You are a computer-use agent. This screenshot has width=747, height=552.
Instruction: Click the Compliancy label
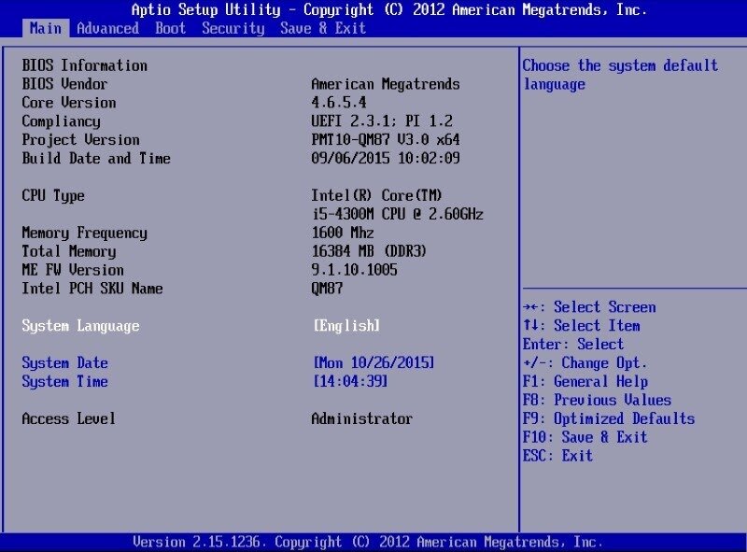tap(61, 121)
